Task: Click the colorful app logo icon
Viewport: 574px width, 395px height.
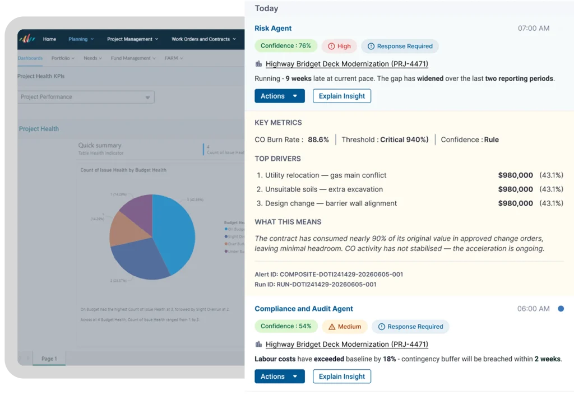Action: [x=27, y=39]
